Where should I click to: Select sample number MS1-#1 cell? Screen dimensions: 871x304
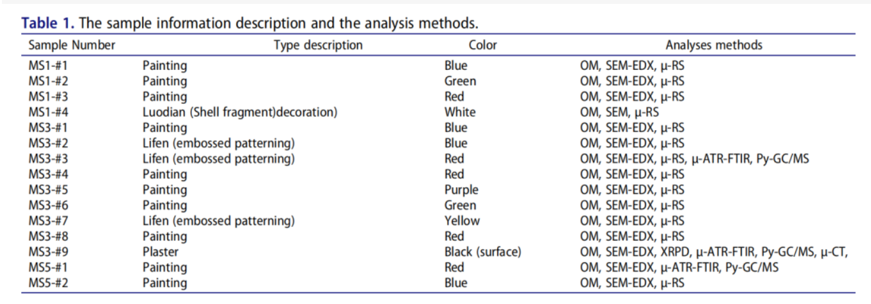click(x=47, y=65)
